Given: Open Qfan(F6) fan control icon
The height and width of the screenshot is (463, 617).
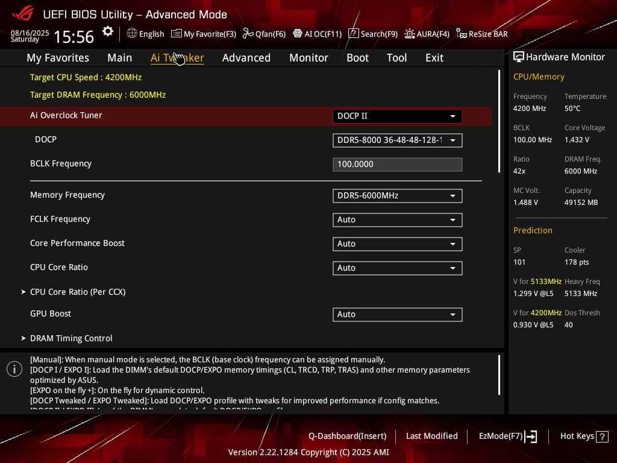Looking at the screenshot, I should point(248,34).
